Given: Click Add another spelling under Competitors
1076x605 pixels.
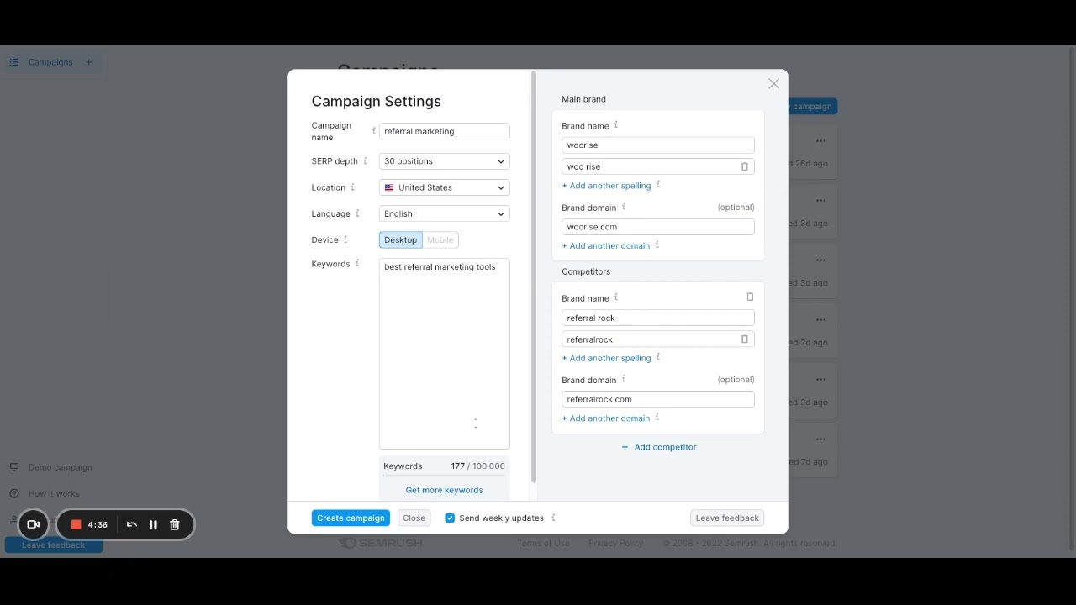Looking at the screenshot, I should click(x=606, y=358).
